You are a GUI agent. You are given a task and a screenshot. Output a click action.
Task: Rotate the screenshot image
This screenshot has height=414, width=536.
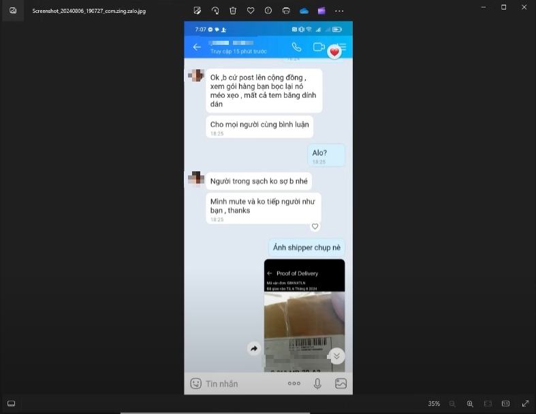coord(215,11)
